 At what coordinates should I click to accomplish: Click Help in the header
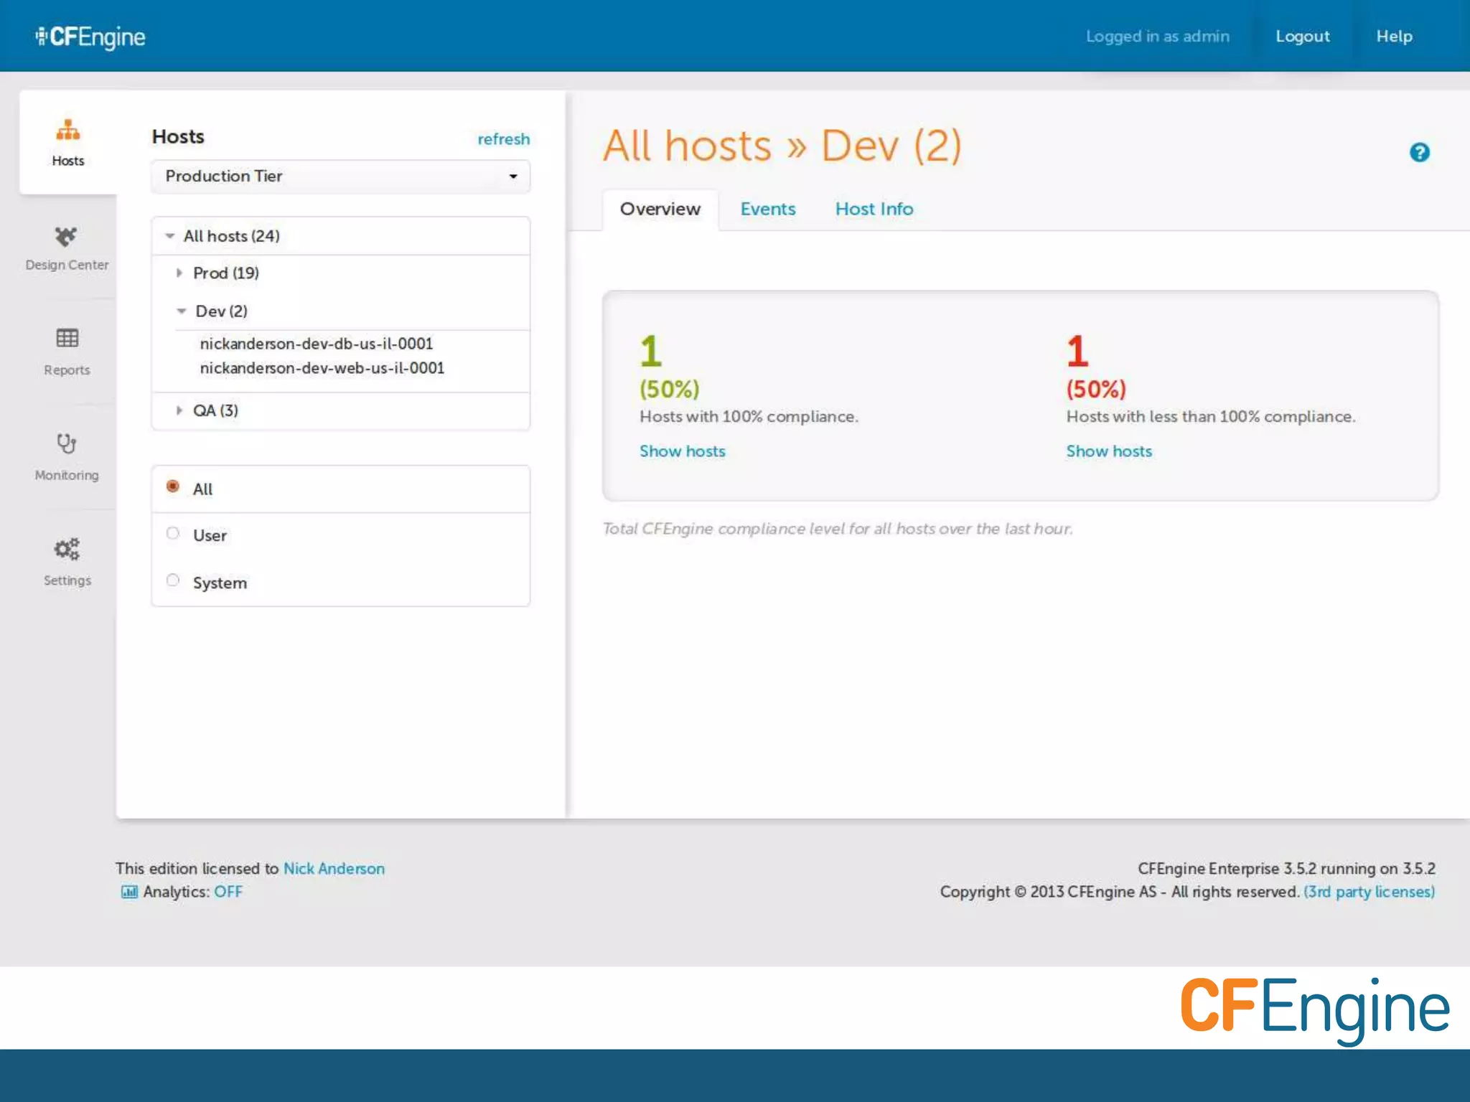pos(1394,37)
